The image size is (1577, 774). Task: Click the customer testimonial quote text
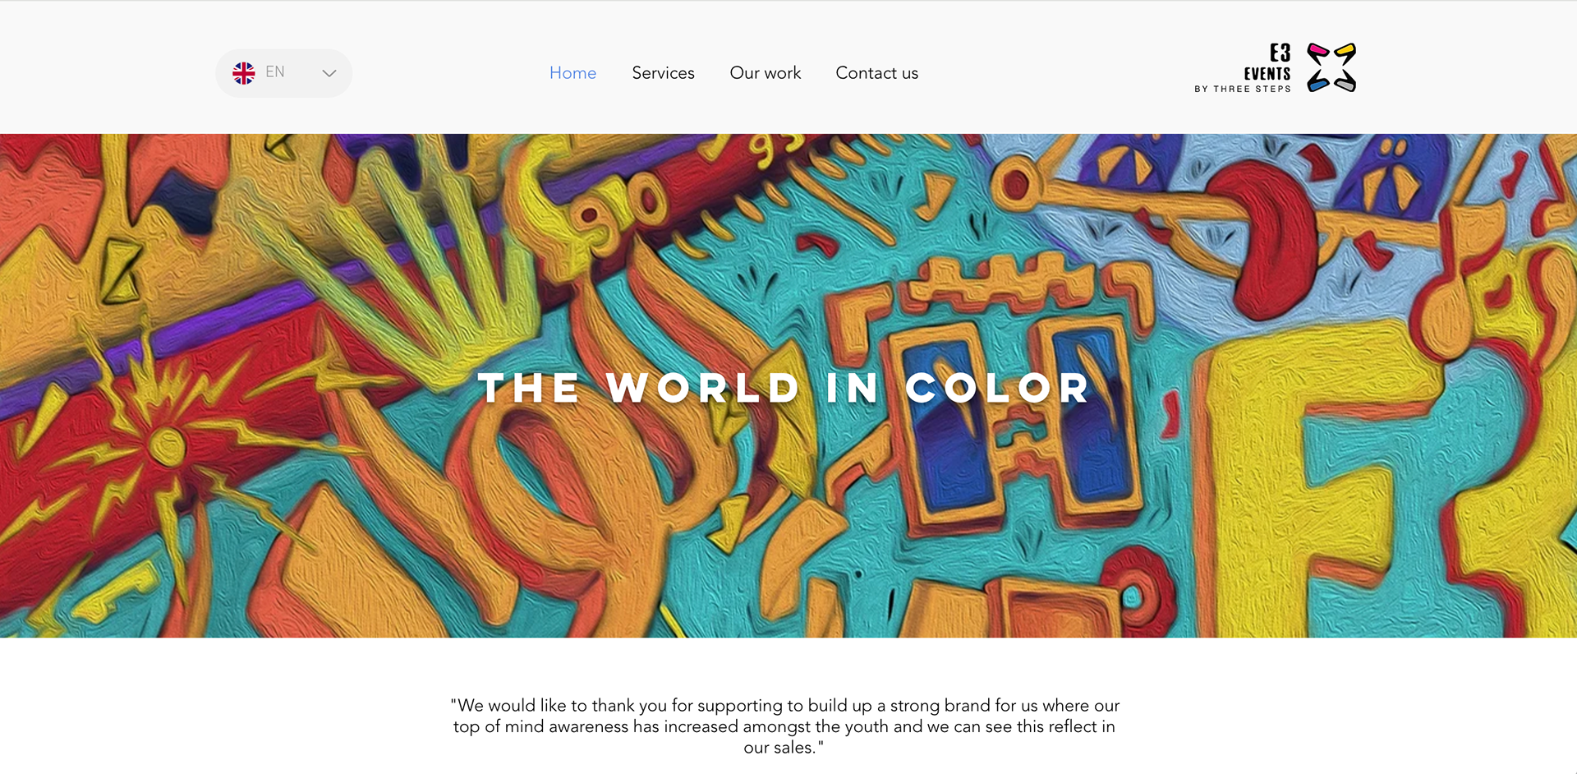[x=784, y=726]
